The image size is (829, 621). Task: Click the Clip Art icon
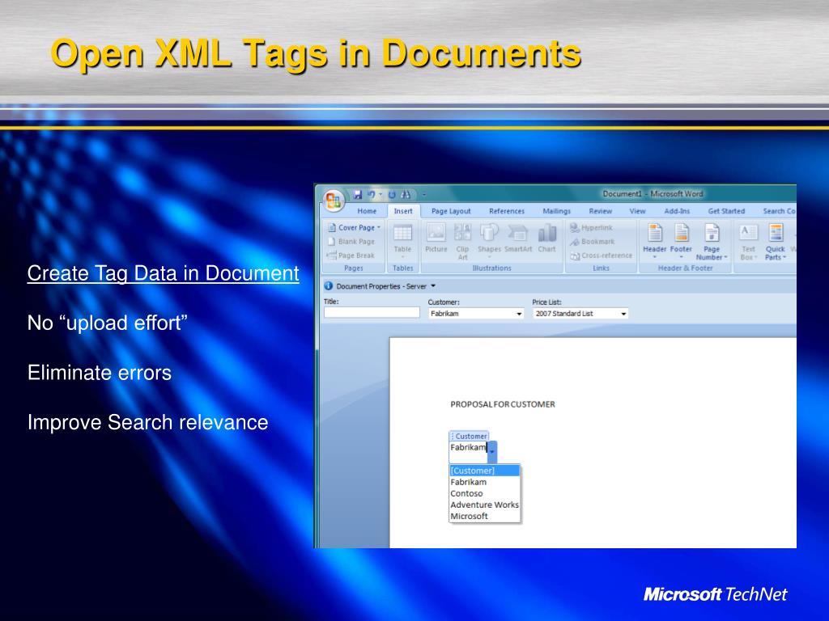click(462, 241)
